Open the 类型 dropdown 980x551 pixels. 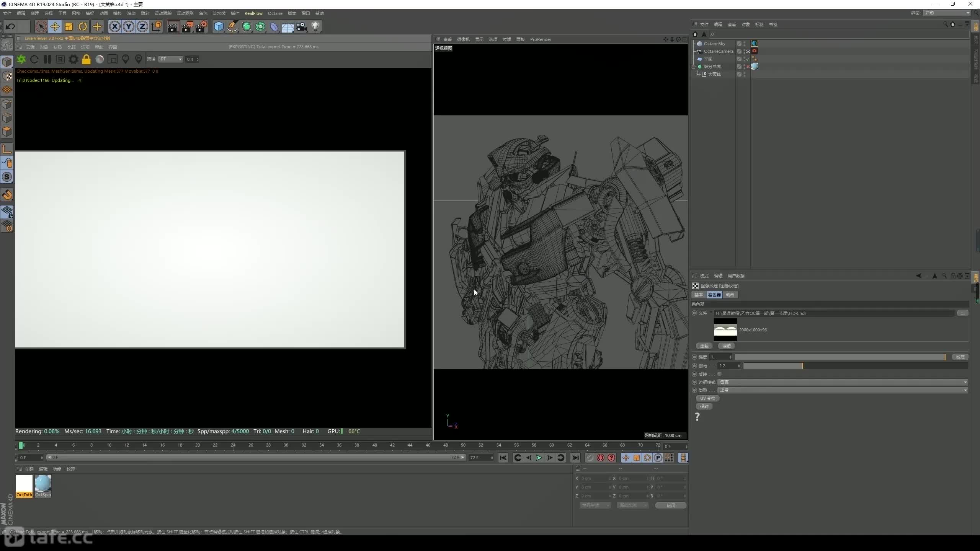[x=843, y=390]
